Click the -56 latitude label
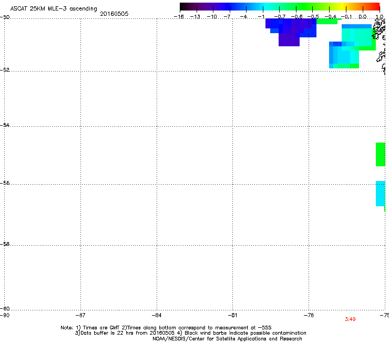Viewport: 389px width, 342px height. [x=5, y=183]
